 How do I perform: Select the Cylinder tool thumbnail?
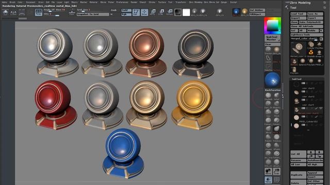pyautogui.click(x=311, y=45)
